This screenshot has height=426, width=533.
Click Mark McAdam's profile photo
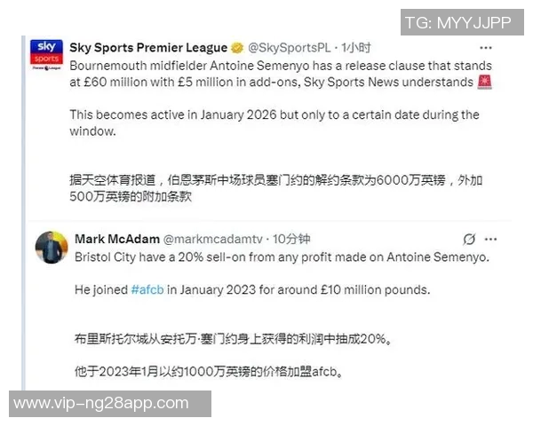[x=52, y=248]
